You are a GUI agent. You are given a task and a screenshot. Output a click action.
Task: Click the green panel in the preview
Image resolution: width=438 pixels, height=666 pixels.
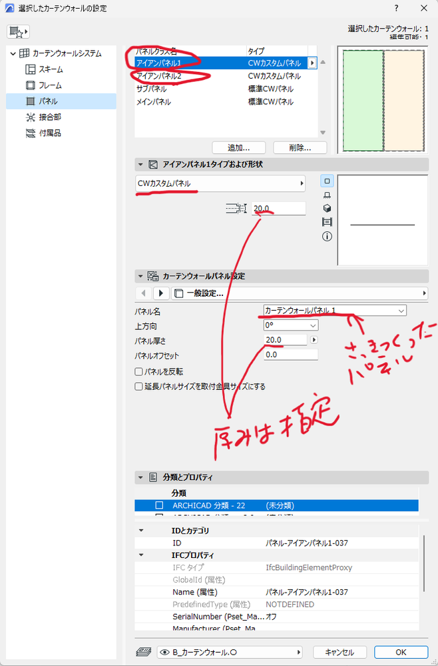(363, 101)
